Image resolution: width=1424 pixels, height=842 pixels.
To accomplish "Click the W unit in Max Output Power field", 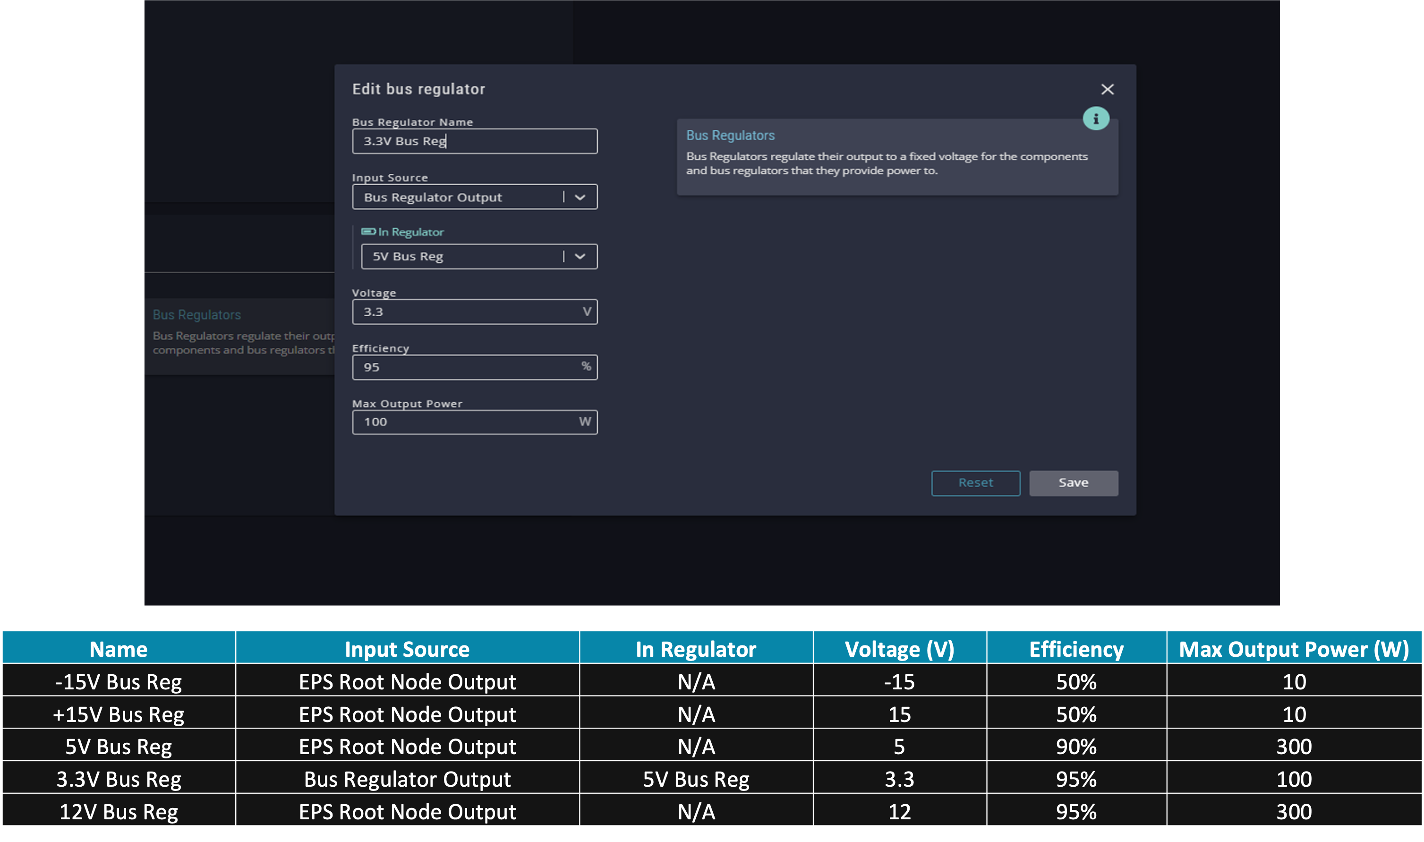I will click(585, 421).
